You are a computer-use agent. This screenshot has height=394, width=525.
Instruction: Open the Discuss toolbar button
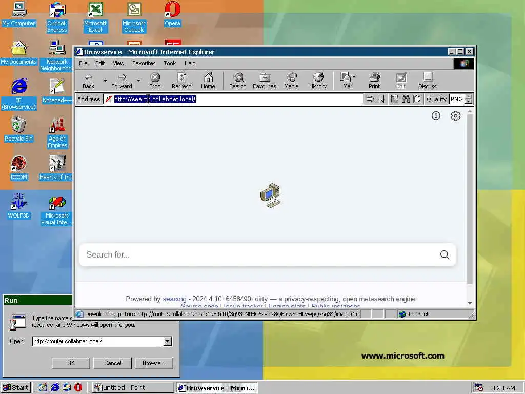[x=428, y=81]
